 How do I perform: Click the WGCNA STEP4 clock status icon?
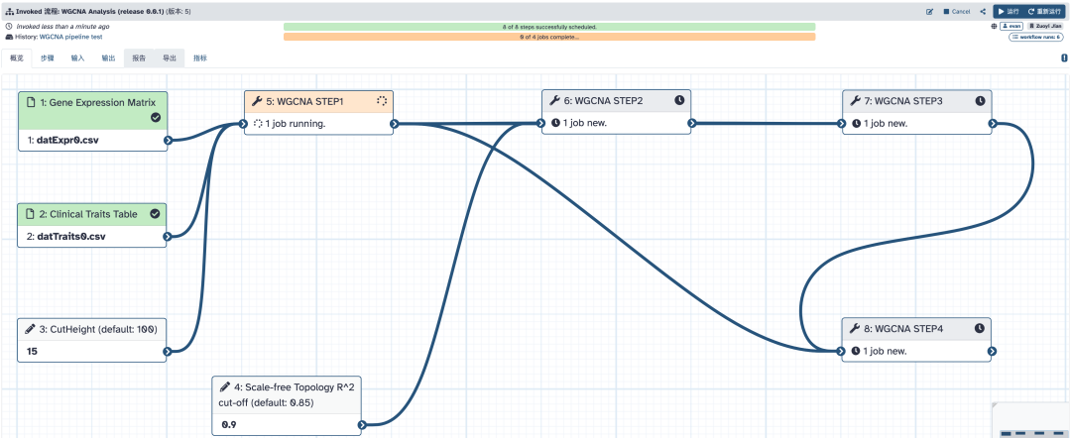tap(980, 328)
